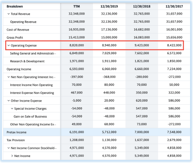Image resolution: width=193 pixels, height=163 pixels.
Task: Click 2018 Gross Profit value 16,083,000
Action: point(142,37)
